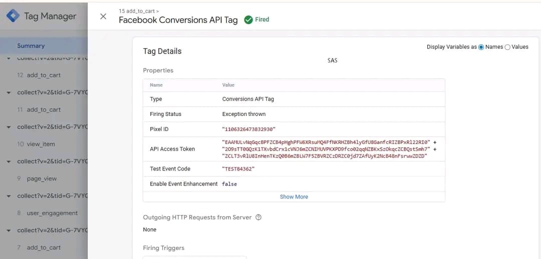Open the Summary item in sidebar

(x=31, y=45)
